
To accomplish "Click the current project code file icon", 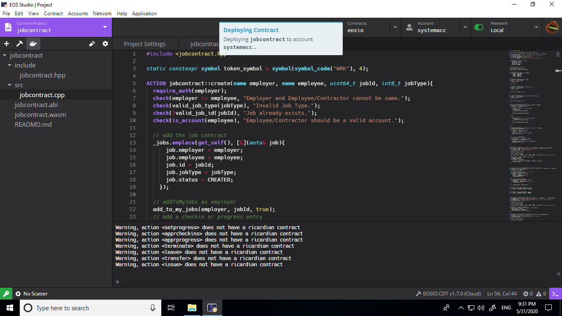I will tap(8, 27).
